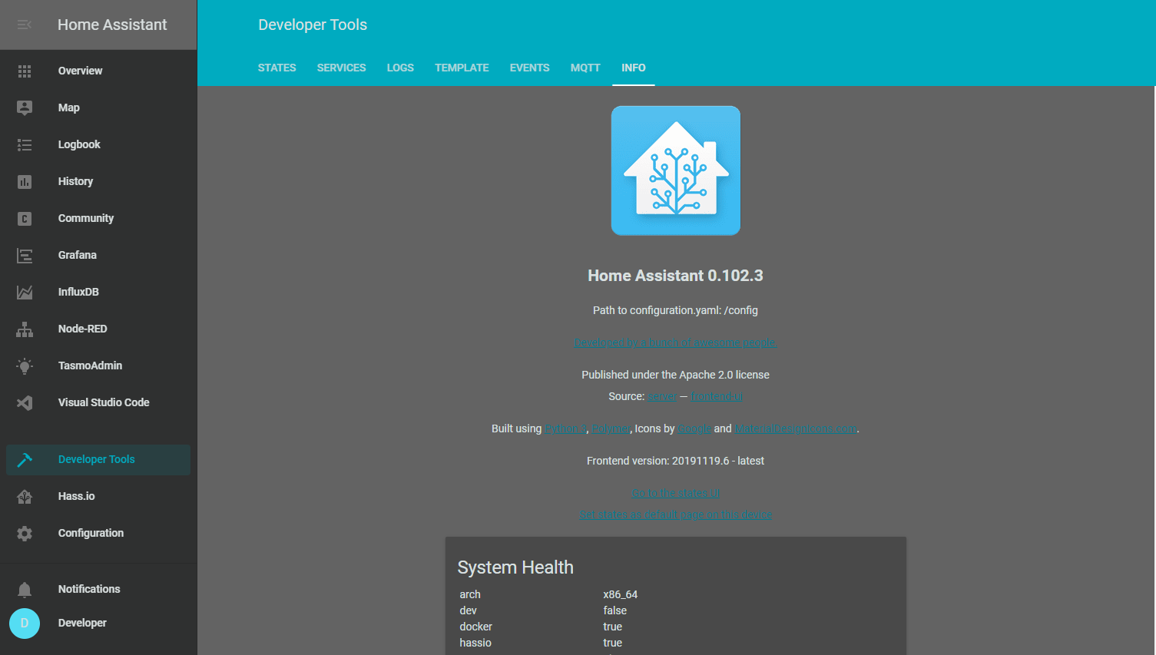Click 'Go to the states UI' link

(675, 493)
